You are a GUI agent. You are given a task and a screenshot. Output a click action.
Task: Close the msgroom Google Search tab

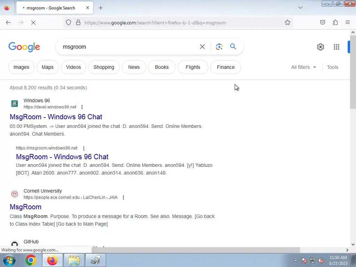(88, 8)
